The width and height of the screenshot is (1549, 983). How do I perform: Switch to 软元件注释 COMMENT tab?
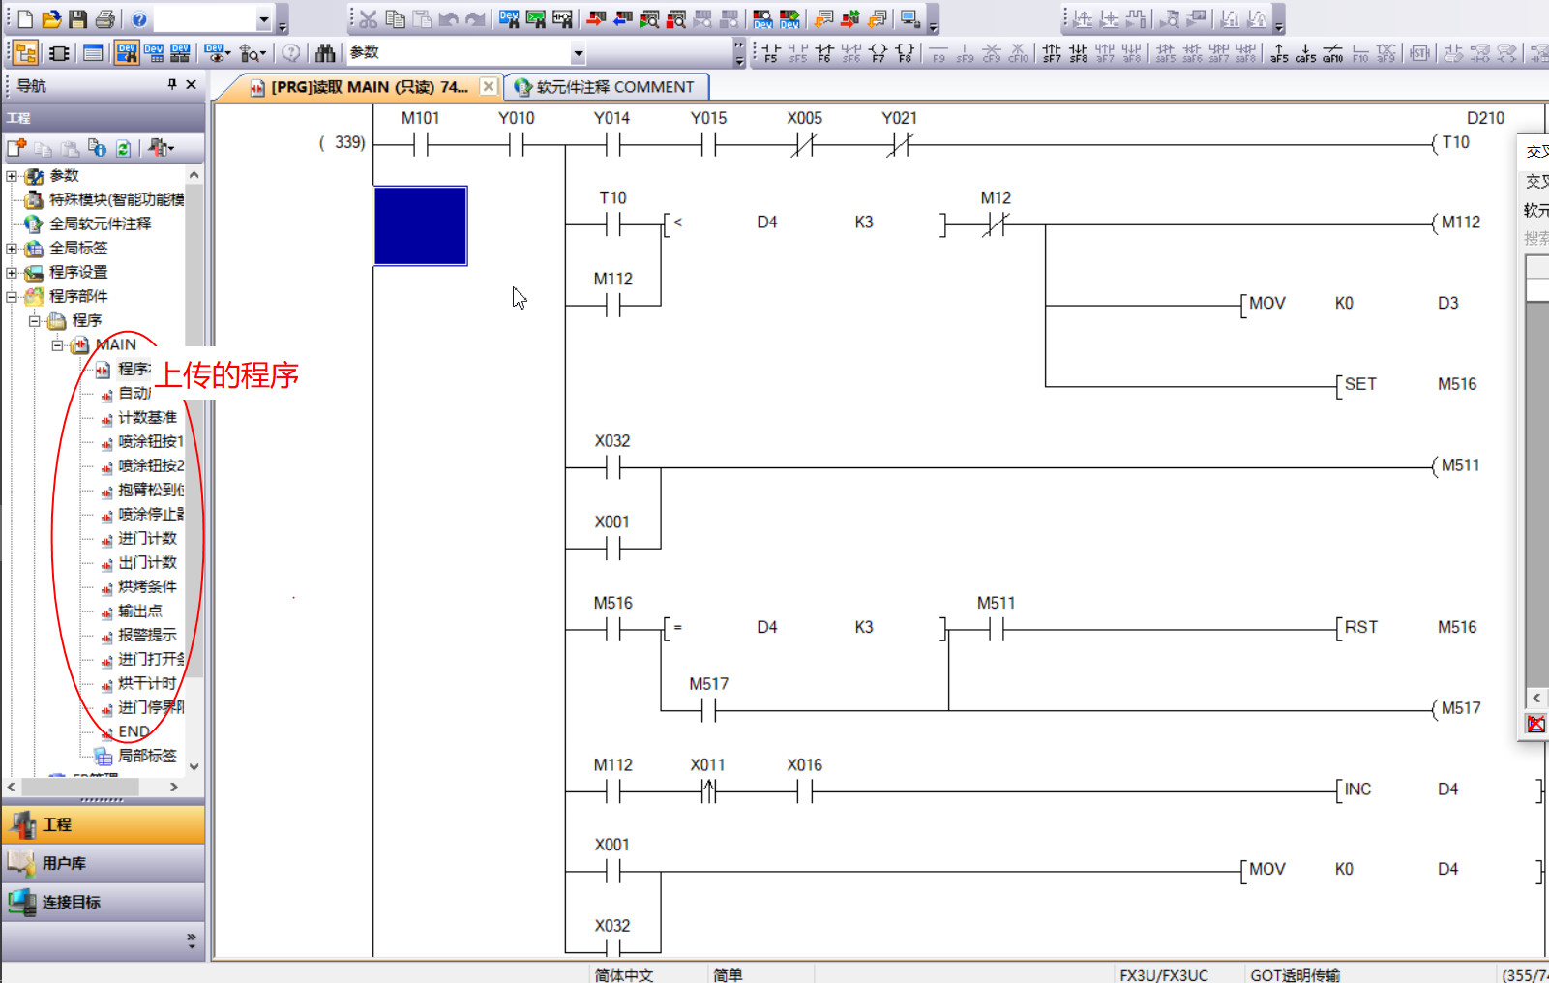tap(606, 87)
